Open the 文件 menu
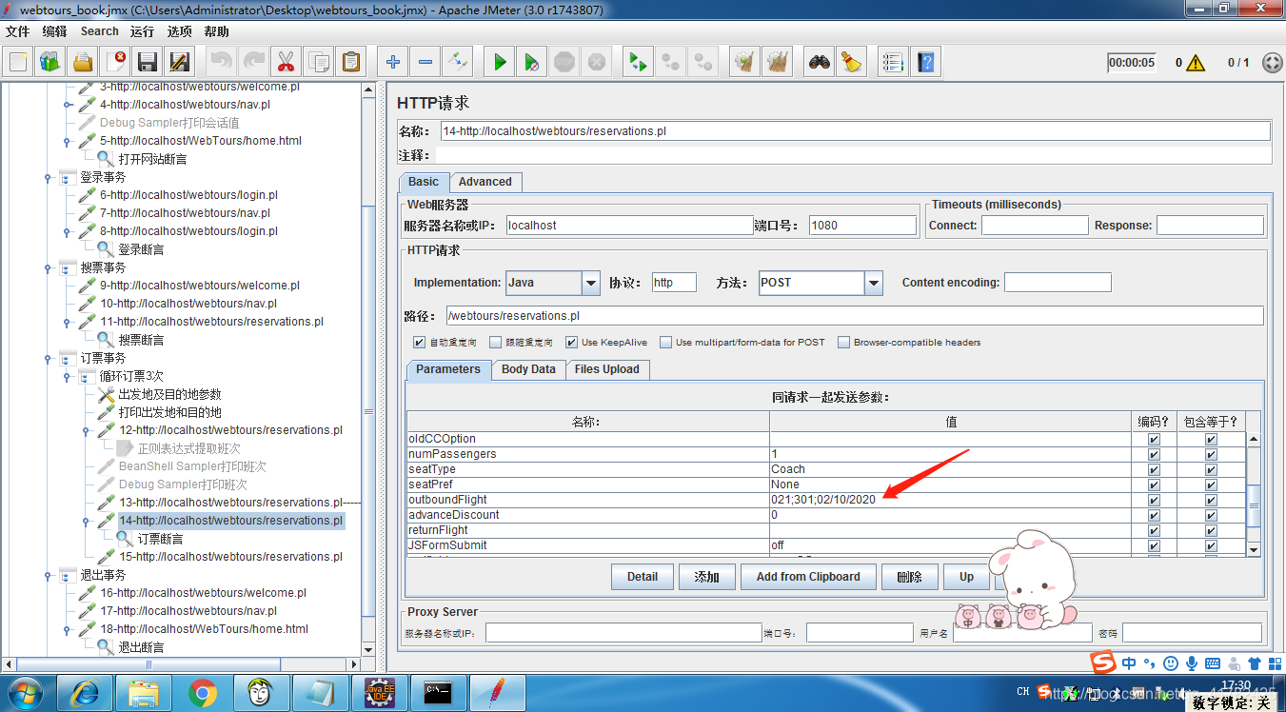The image size is (1286, 712). click(x=18, y=31)
